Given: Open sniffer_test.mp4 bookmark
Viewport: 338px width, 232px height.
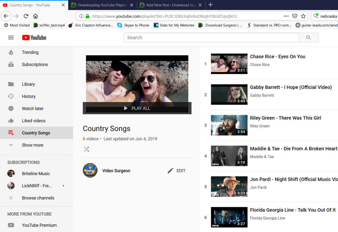Looking at the screenshot, I should (x=49, y=25).
